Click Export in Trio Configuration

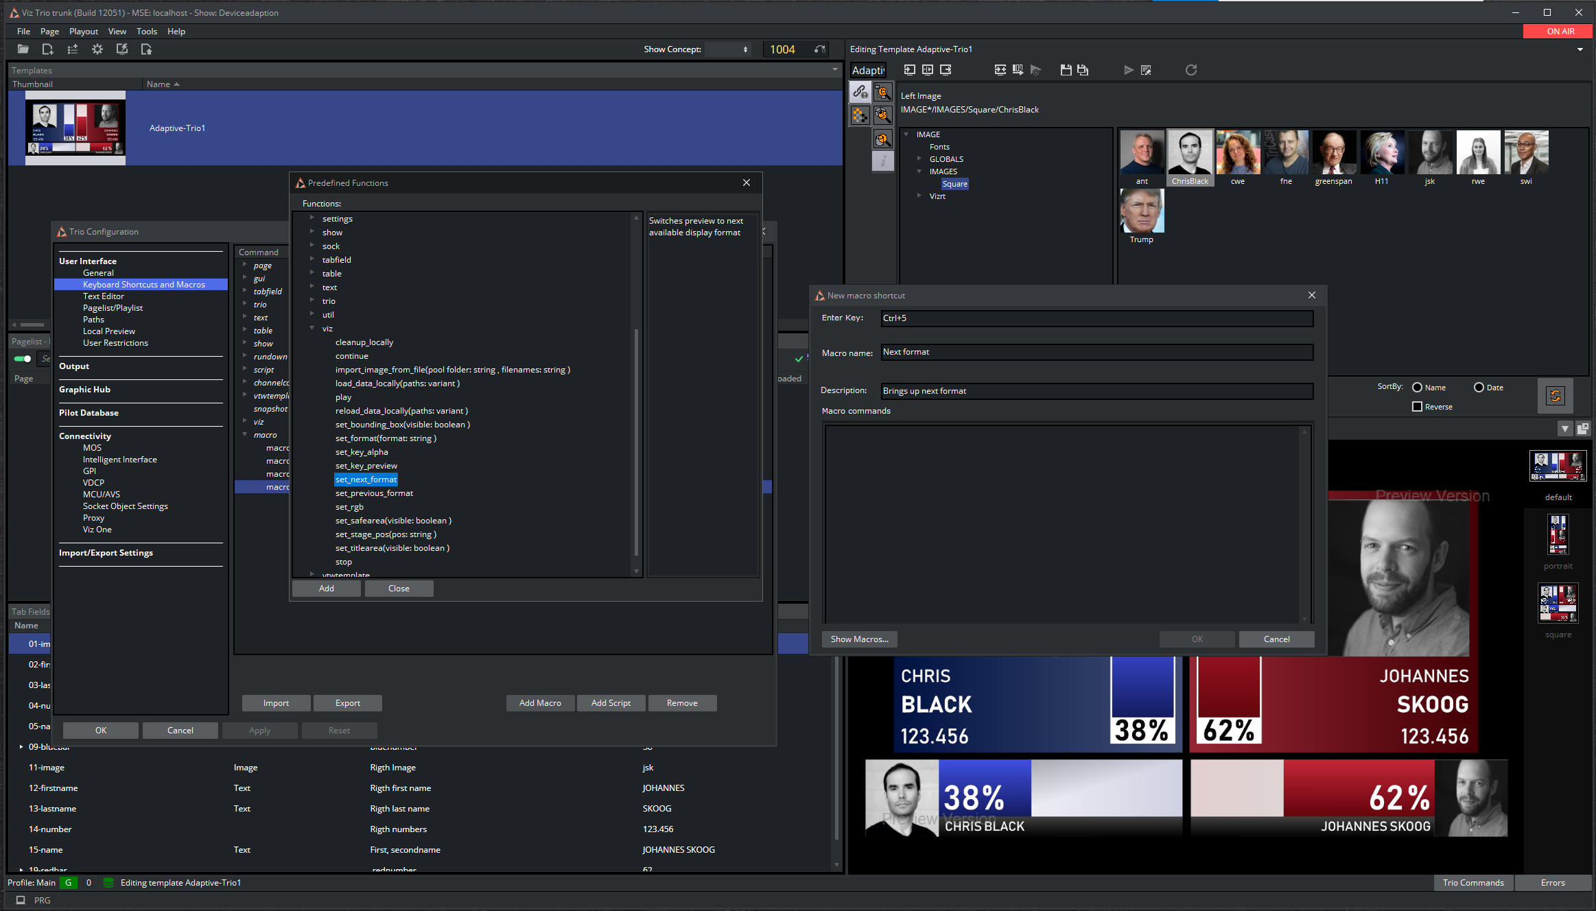[348, 702]
